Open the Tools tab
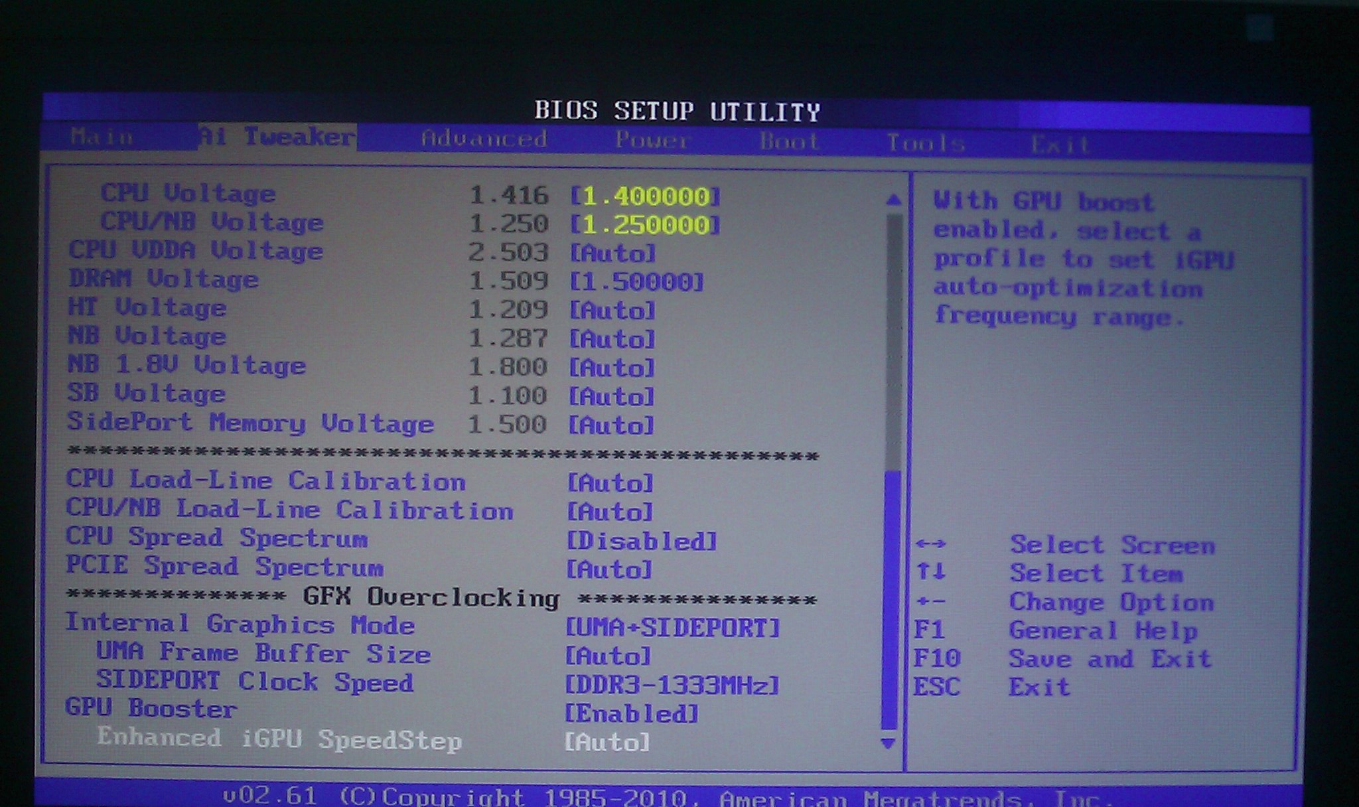The width and height of the screenshot is (1359, 807). coord(925,143)
